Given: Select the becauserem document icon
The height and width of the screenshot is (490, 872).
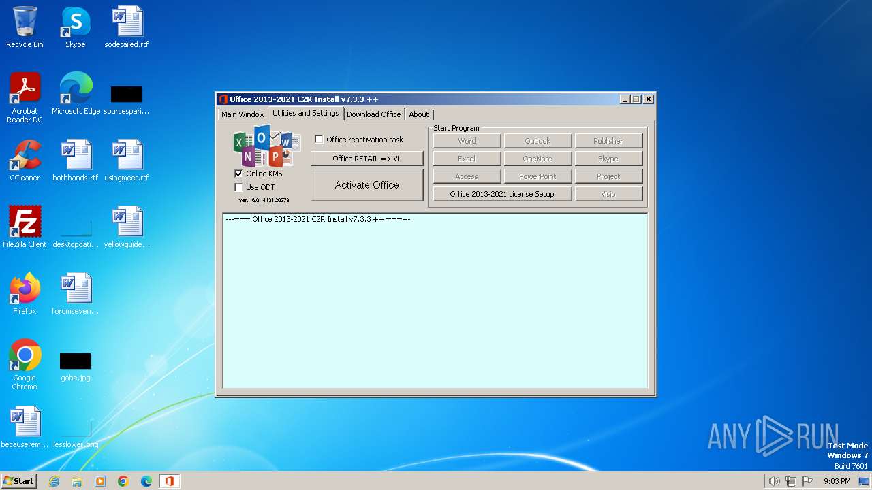Looking at the screenshot, I should (x=25, y=427).
